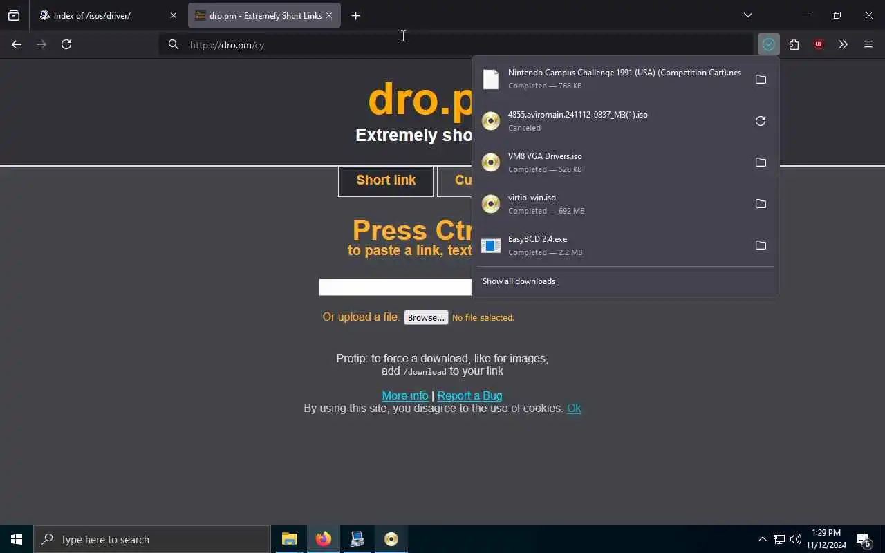Close the Index of /isos/driver/ tab
The height and width of the screenshot is (553, 885).
pos(174,15)
